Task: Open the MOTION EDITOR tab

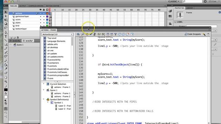Action: (52, 6)
